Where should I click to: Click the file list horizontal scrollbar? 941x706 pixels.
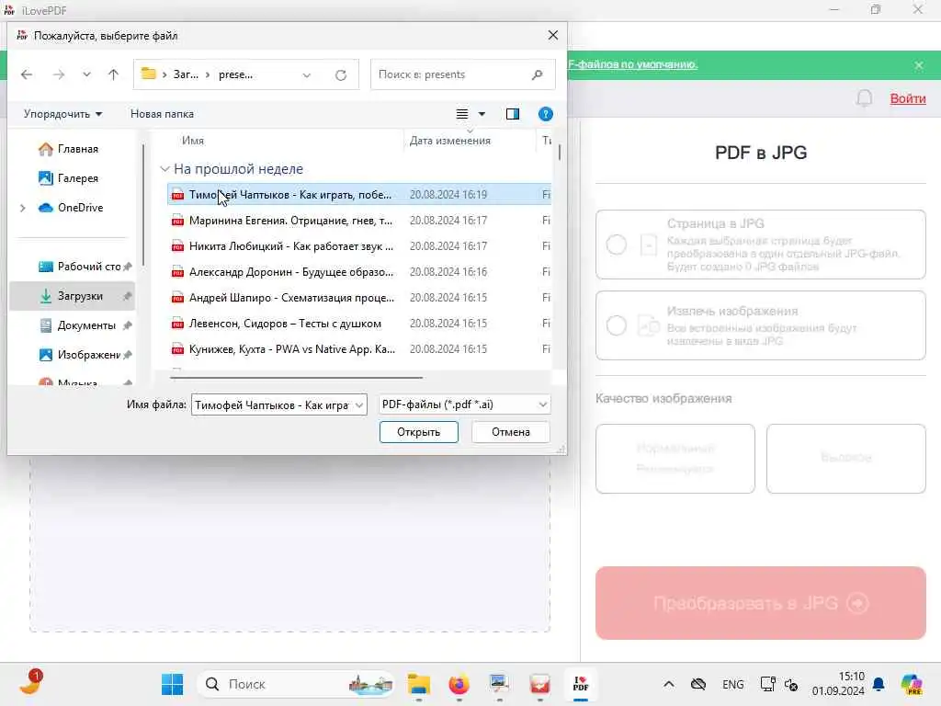click(297, 378)
